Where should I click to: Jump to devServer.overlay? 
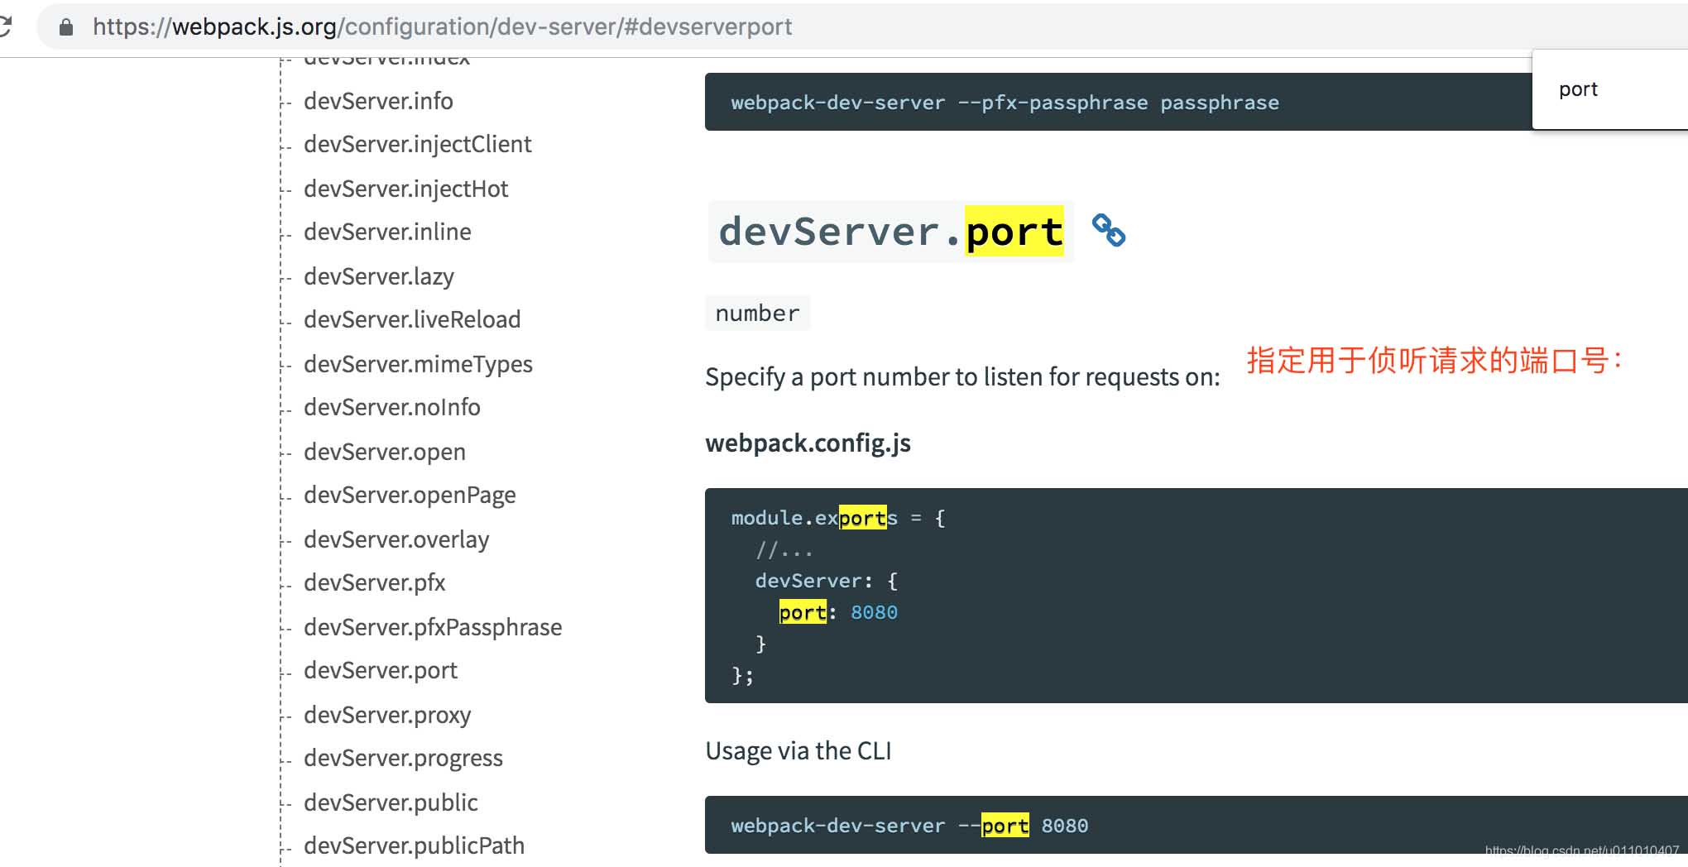pyautogui.click(x=396, y=539)
